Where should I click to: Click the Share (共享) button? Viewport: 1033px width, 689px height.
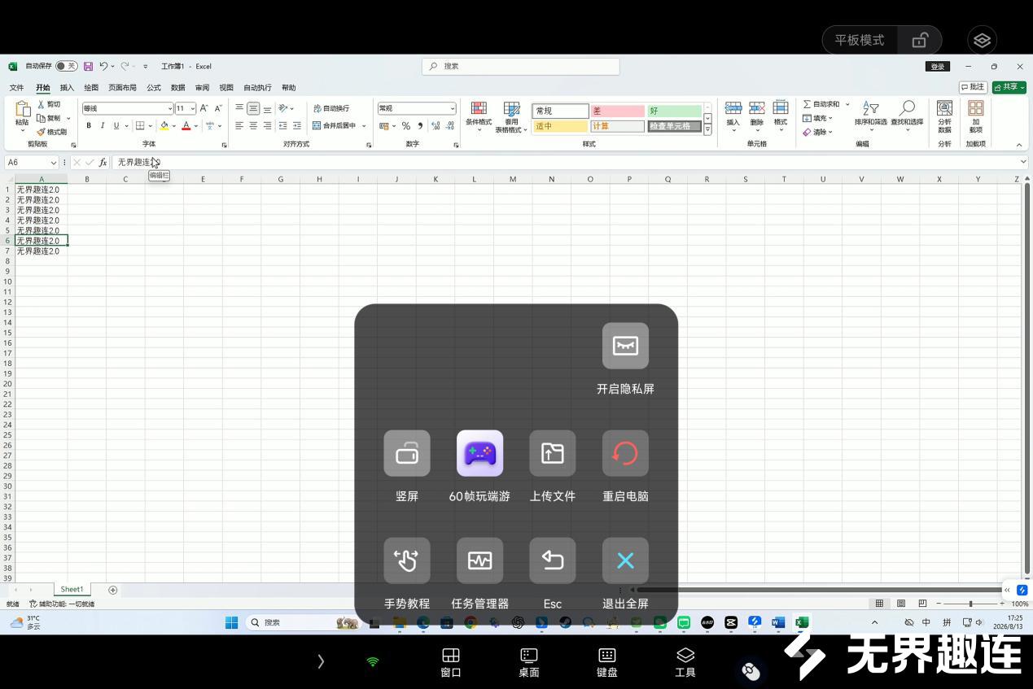[1009, 87]
